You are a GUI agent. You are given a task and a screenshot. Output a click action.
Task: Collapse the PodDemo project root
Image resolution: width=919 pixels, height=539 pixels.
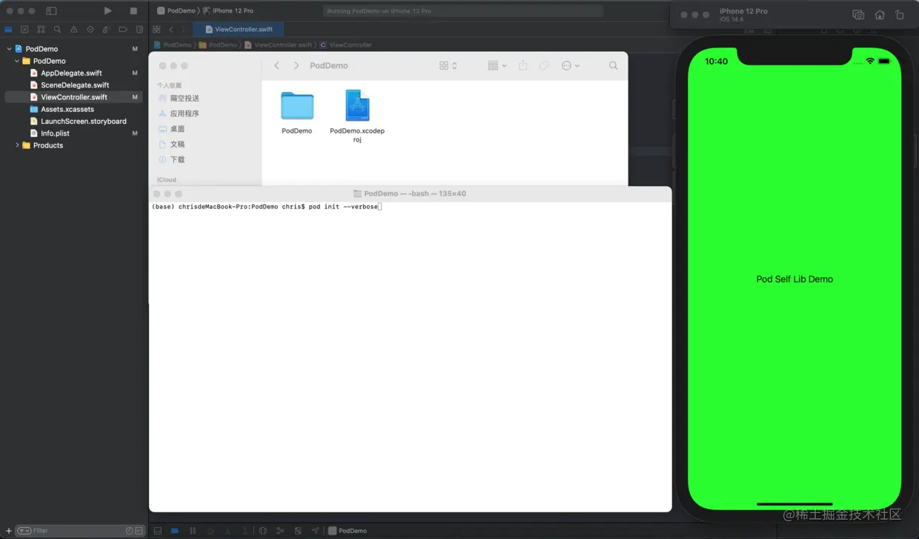coord(9,49)
